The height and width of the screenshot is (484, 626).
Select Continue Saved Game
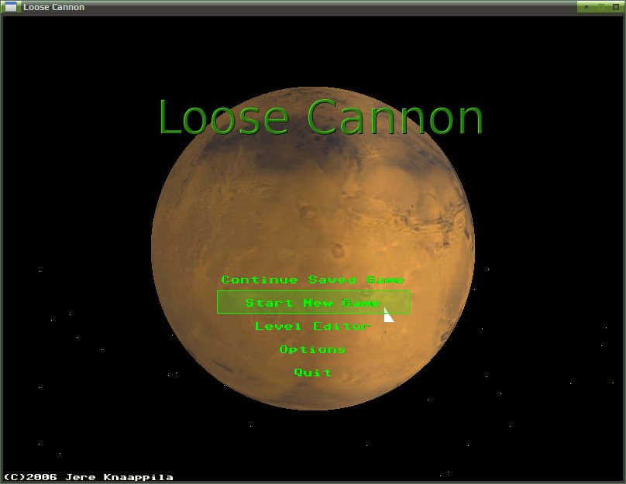pos(313,280)
